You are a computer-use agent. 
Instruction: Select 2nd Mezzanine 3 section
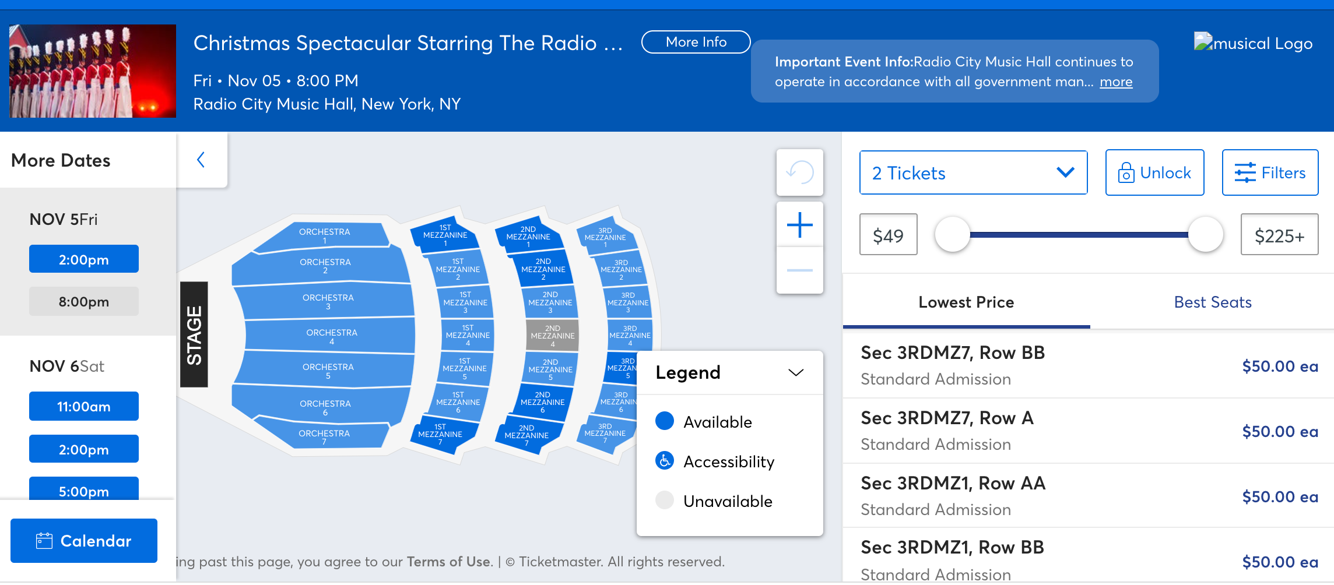tap(550, 302)
